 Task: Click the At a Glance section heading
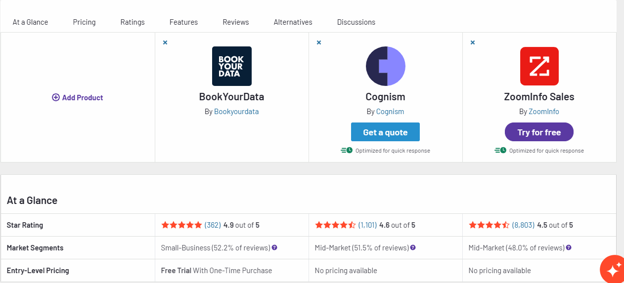click(x=32, y=200)
